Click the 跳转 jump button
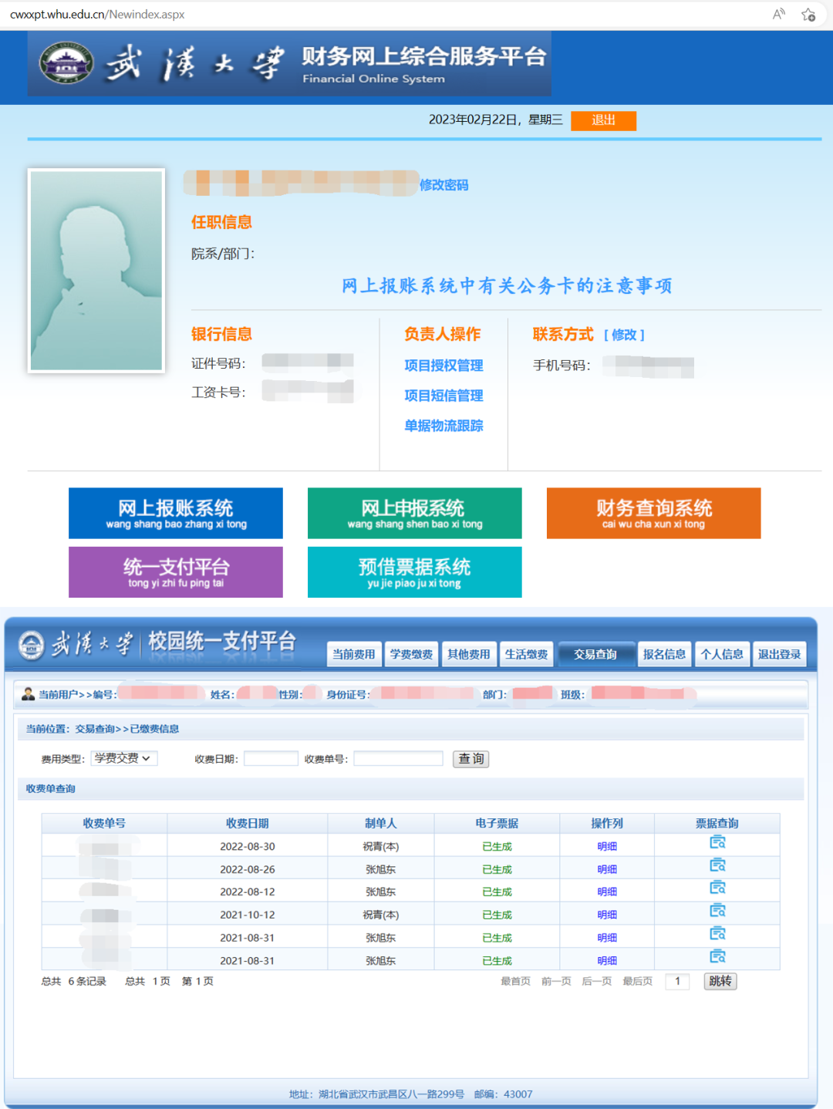 click(720, 981)
